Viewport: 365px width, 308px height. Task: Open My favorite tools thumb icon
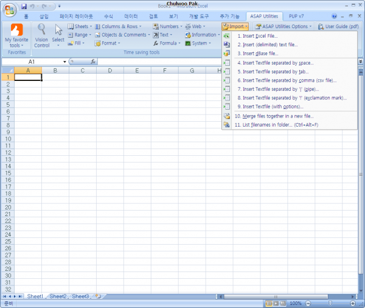[x=17, y=30]
